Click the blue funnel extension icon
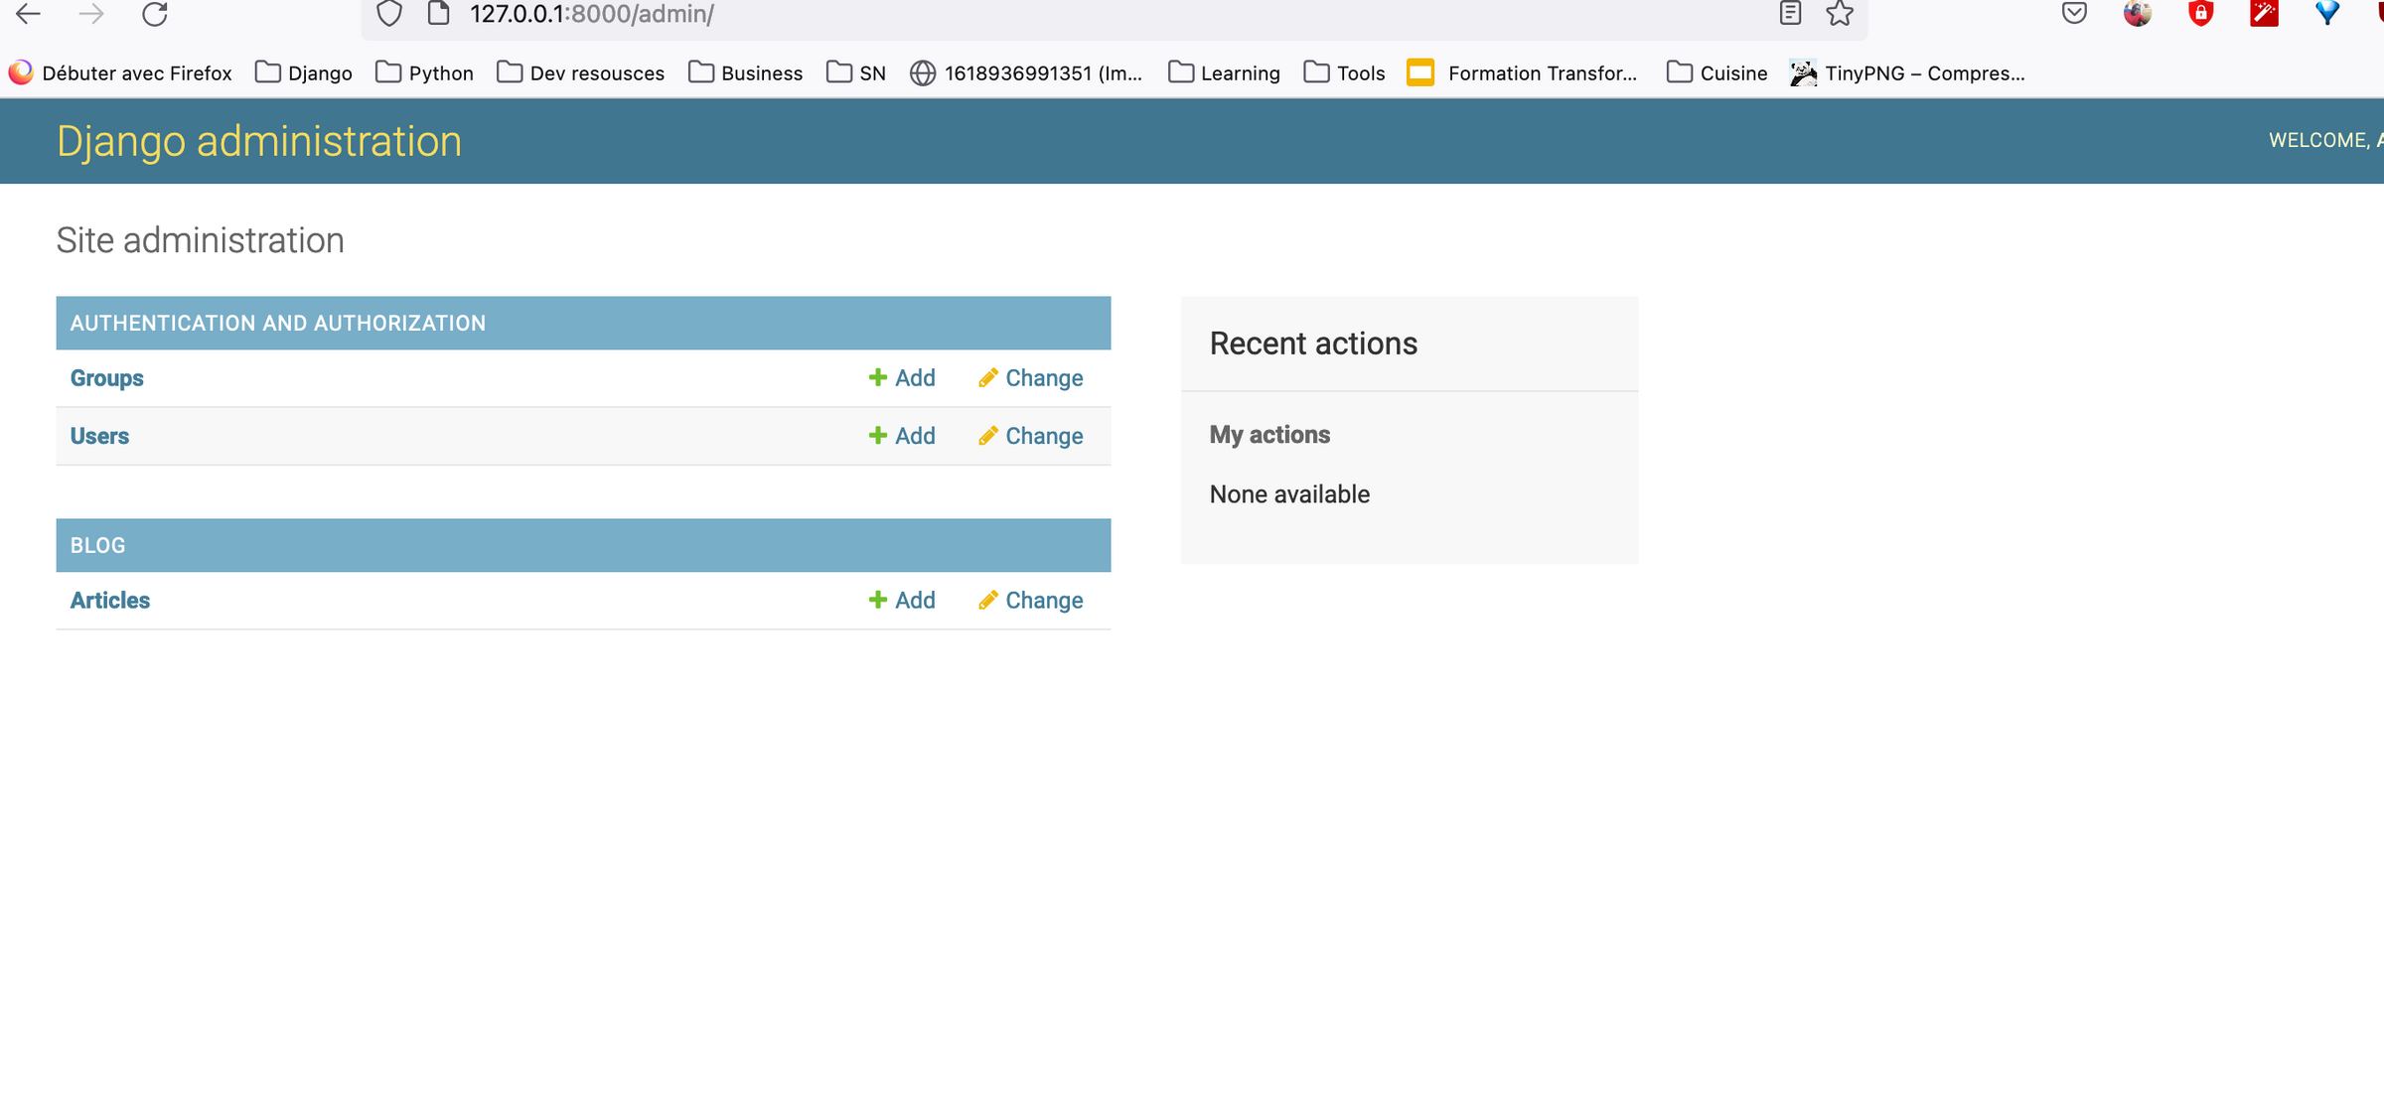The image size is (2384, 1111). (x=2326, y=13)
